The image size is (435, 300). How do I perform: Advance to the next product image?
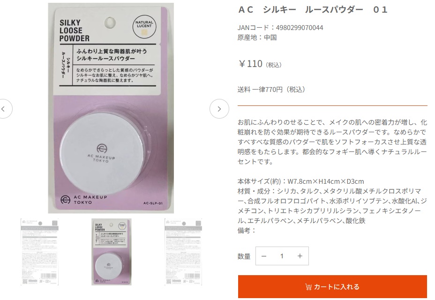219,109
